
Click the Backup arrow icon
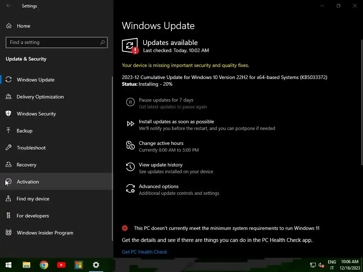[9, 131]
